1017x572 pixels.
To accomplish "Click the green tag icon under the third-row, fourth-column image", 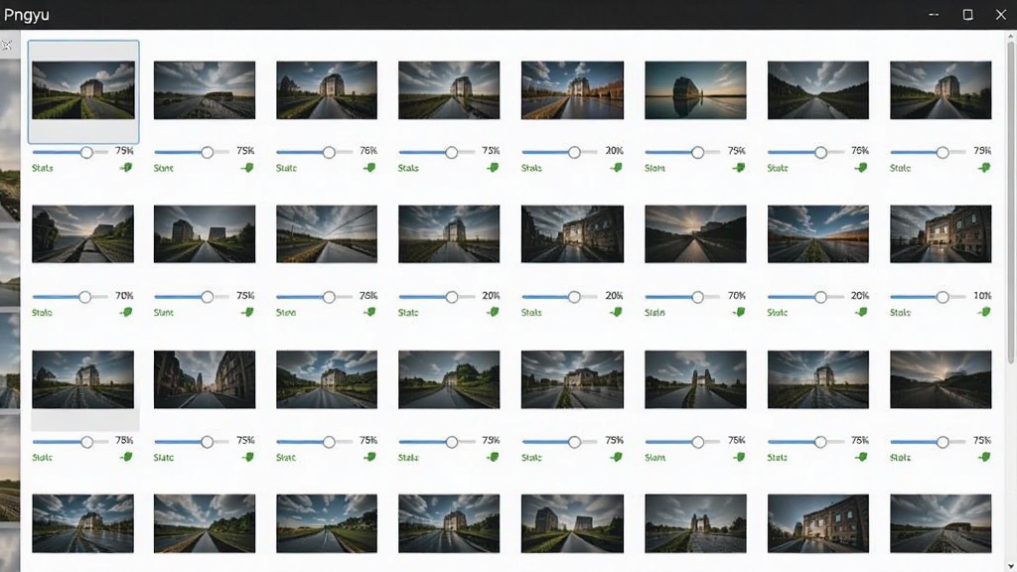I will tap(493, 457).
